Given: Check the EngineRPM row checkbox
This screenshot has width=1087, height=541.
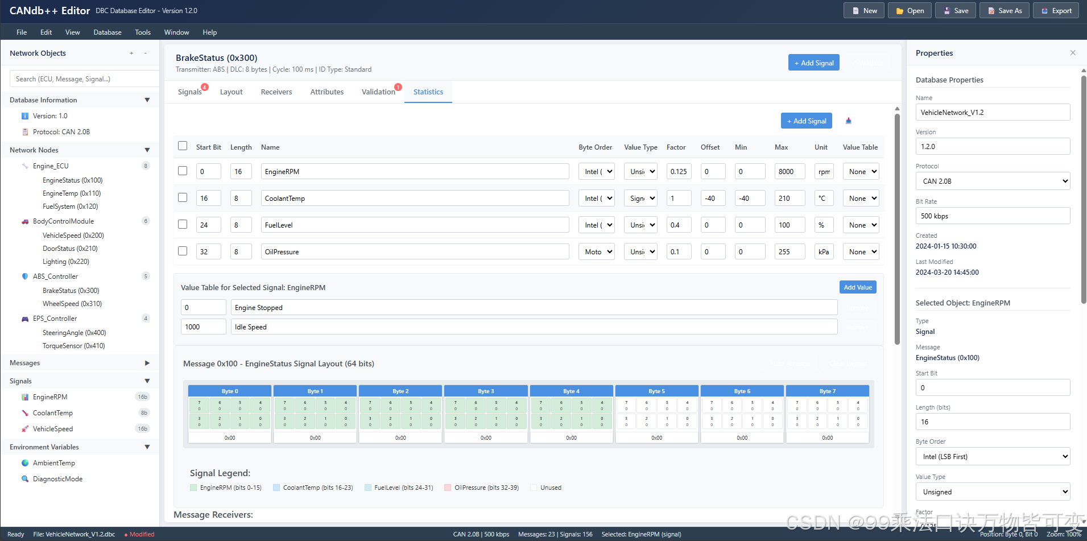Looking at the screenshot, I should tap(183, 171).
